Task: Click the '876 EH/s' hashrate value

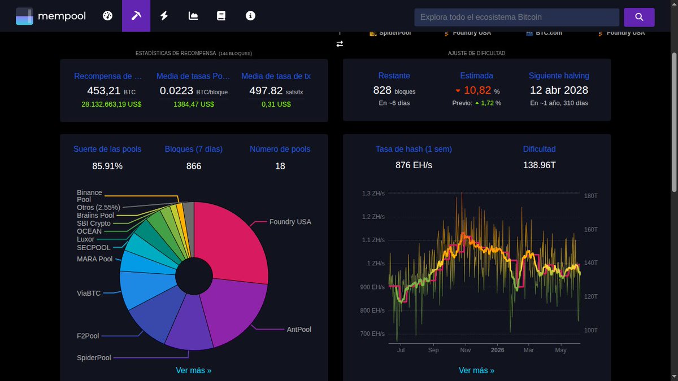Action: [x=414, y=165]
